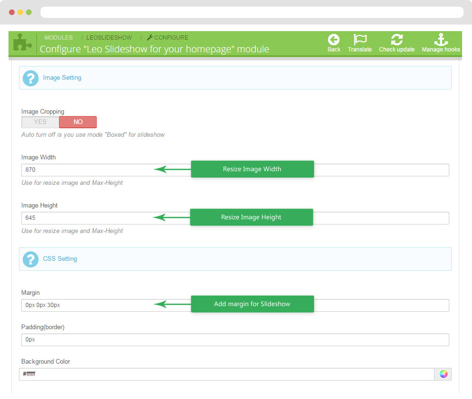Select the Padding(border) text field
This screenshot has height=399, width=472.
point(235,340)
